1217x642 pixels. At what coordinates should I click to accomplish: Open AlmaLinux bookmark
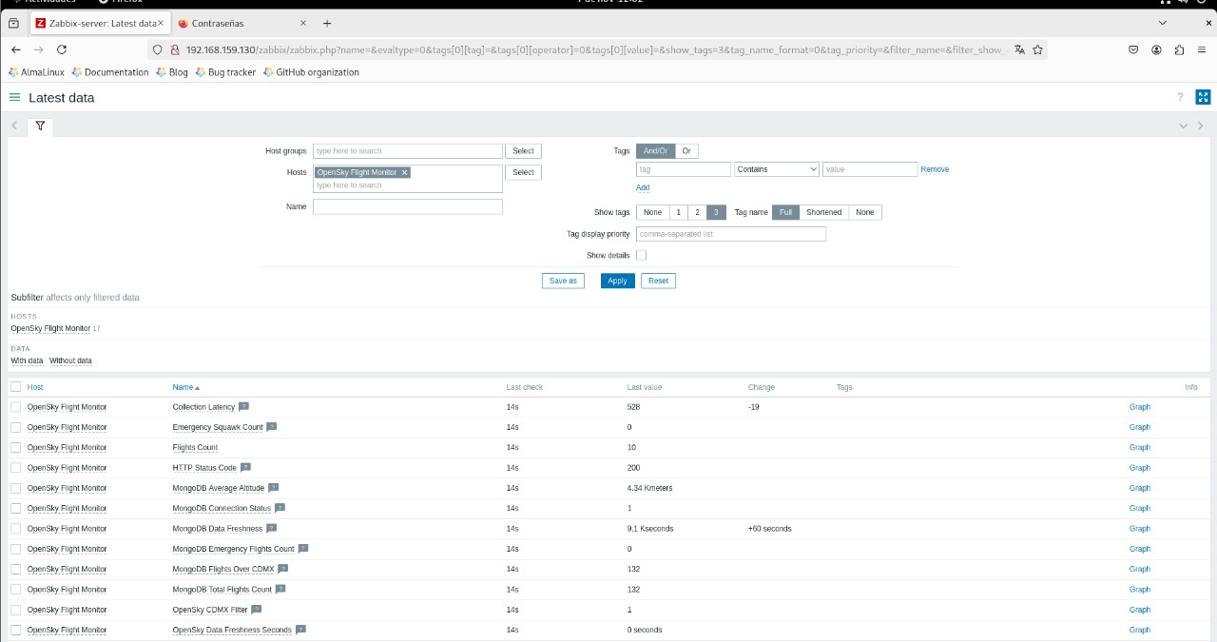[x=36, y=72]
